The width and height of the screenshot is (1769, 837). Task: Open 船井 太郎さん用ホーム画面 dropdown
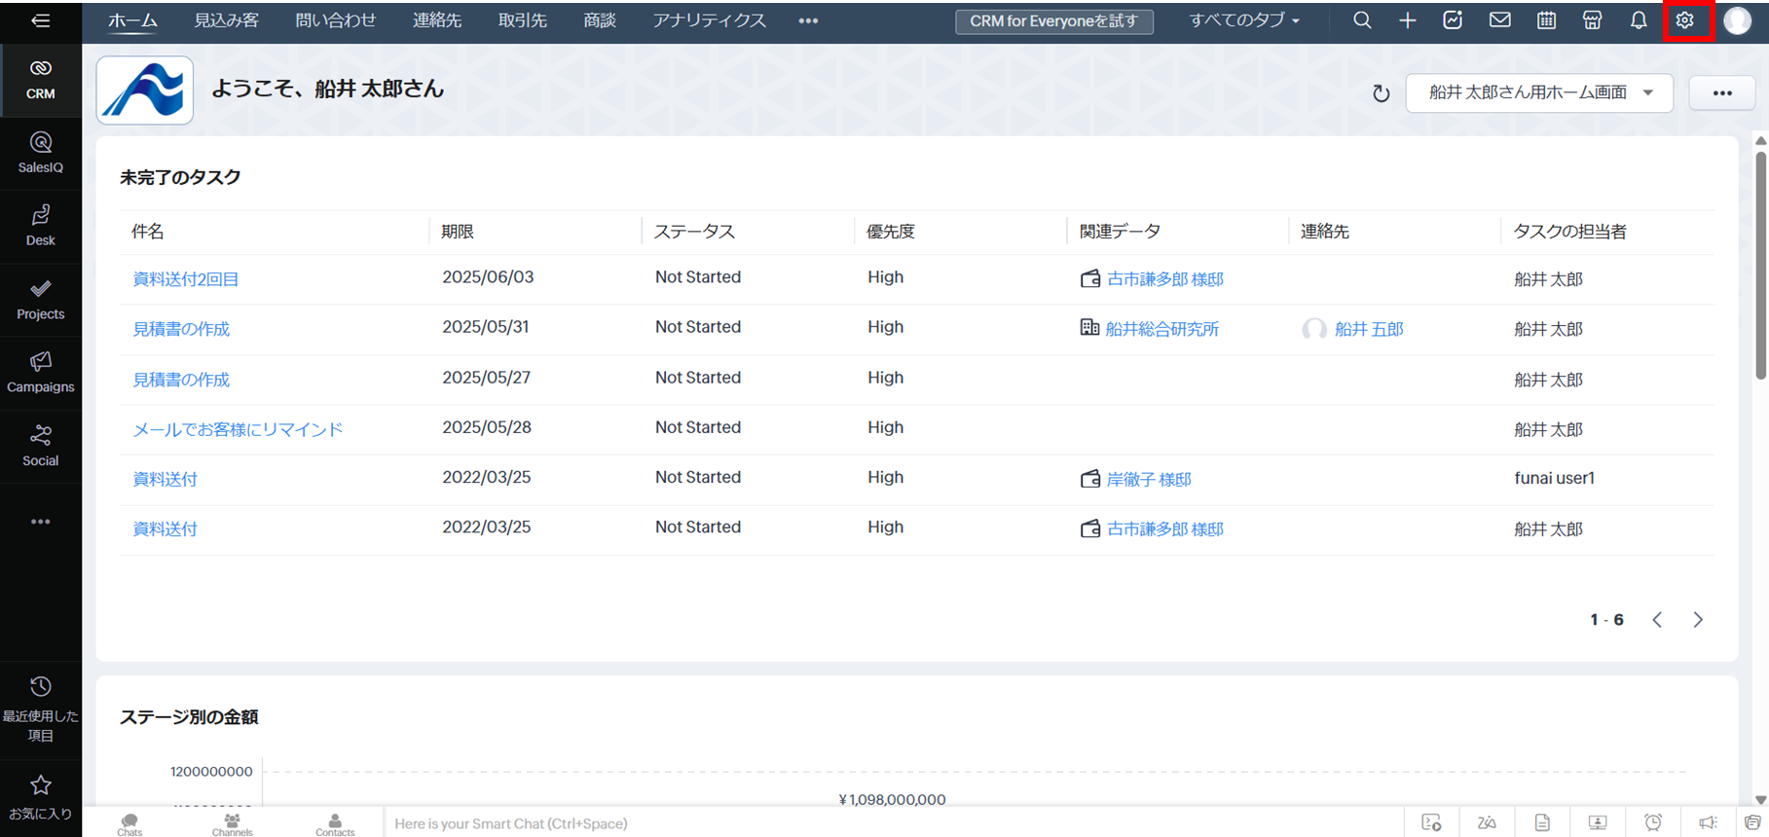pyautogui.click(x=1538, y=92)
